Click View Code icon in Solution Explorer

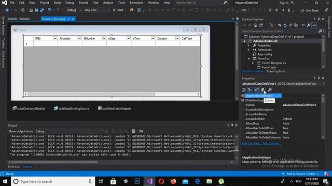coord(303,25)
